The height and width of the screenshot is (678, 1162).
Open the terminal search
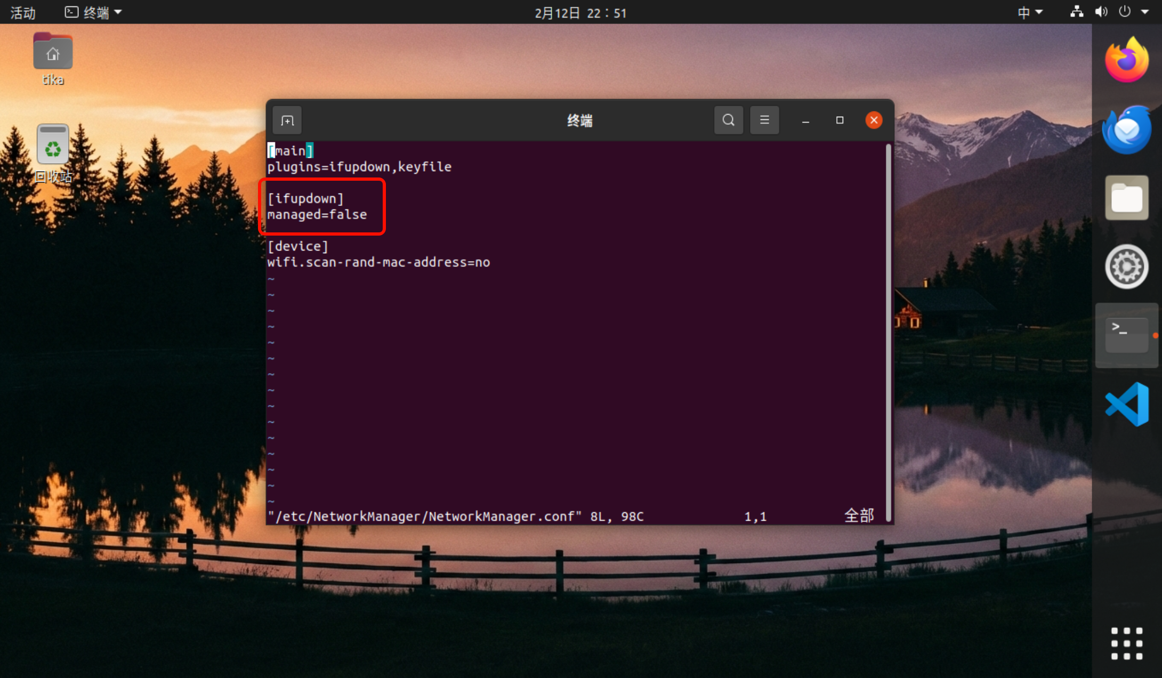click(x=728, y=120)
